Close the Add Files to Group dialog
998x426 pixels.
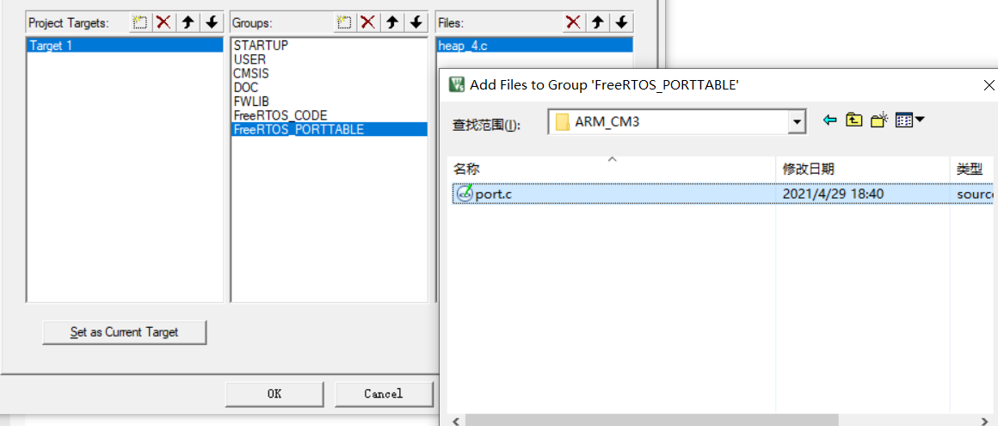[x=989, y=84]
